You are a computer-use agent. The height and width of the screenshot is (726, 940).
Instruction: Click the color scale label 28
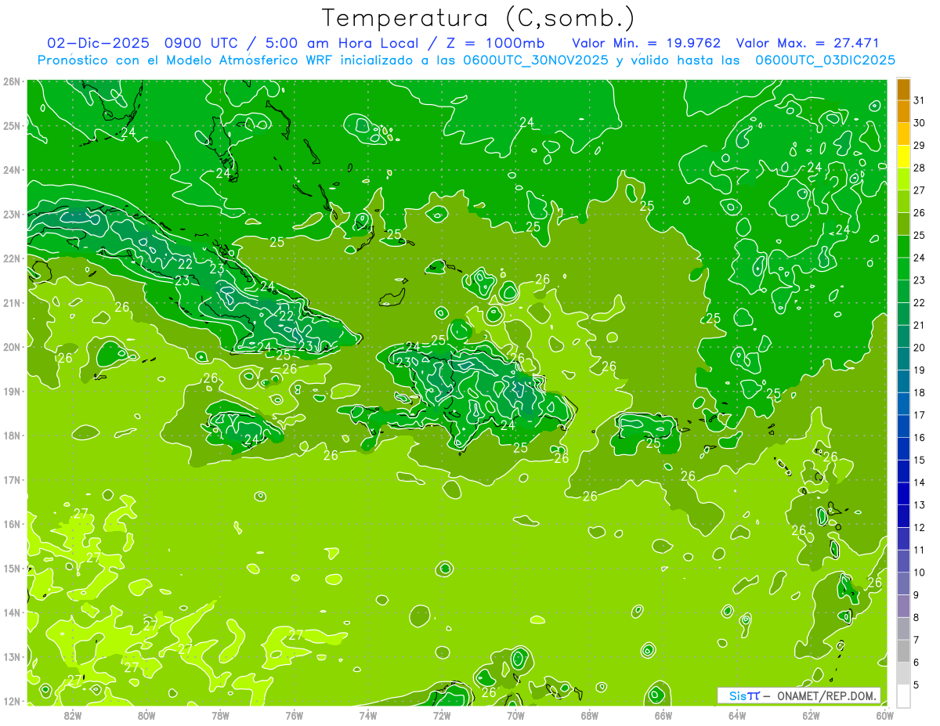pos(920,168)
